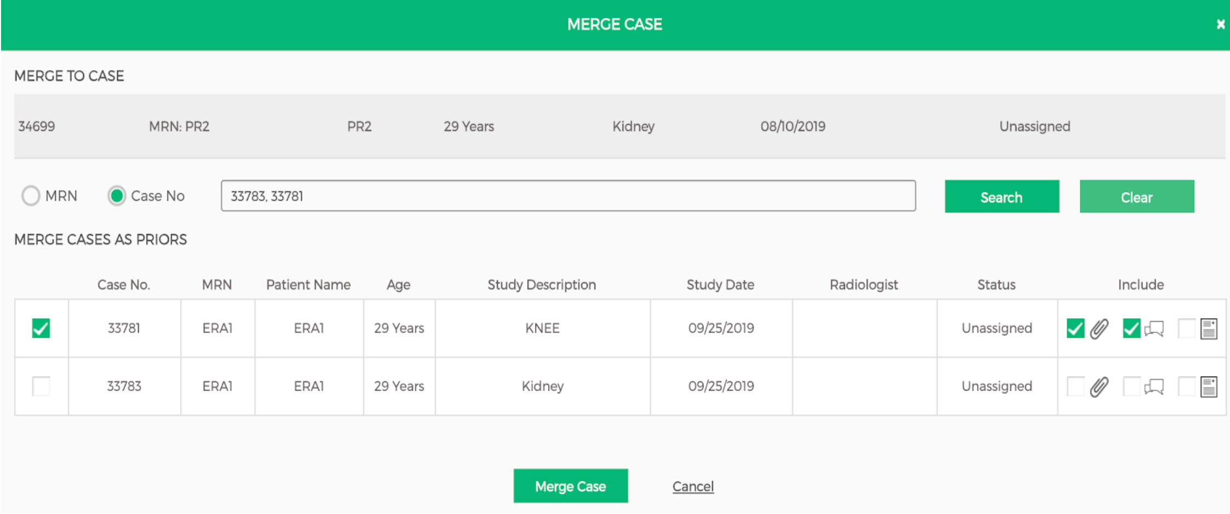Select the Case No radio button
This screenshot has height=514, width=1230.
[x=116, y=196]
